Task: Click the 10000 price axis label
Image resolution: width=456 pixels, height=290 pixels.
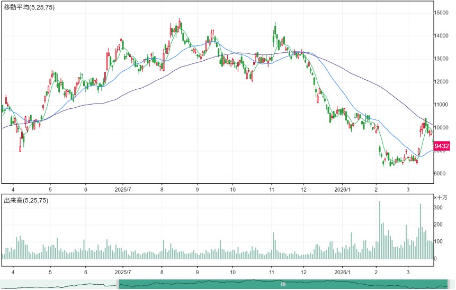Action: tap(441, 128)
